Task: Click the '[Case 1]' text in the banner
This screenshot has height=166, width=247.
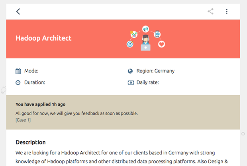Action: tap(23, 120)
